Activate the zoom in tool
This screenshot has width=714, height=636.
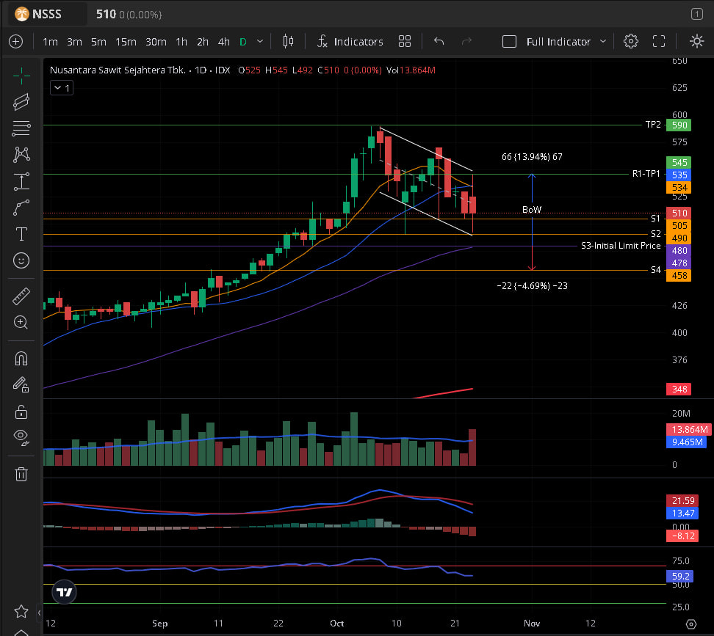21,323
